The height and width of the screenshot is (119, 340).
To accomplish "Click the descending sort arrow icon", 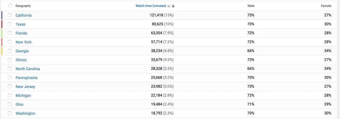I will (173, 6).
